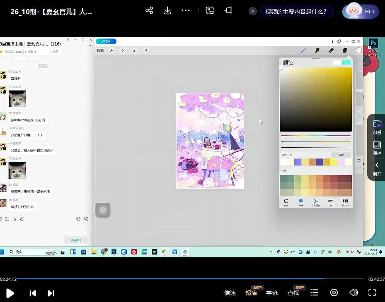Open the 倍速 playback speed menu
This screenshot has height=302, width=385.
coord(230,293)
